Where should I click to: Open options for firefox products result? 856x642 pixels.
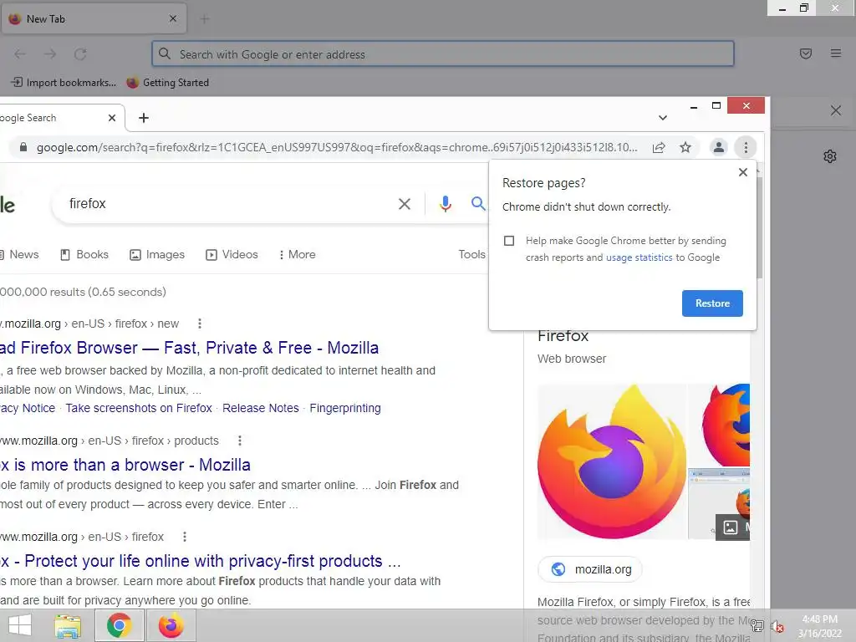(x=240, y=441)
